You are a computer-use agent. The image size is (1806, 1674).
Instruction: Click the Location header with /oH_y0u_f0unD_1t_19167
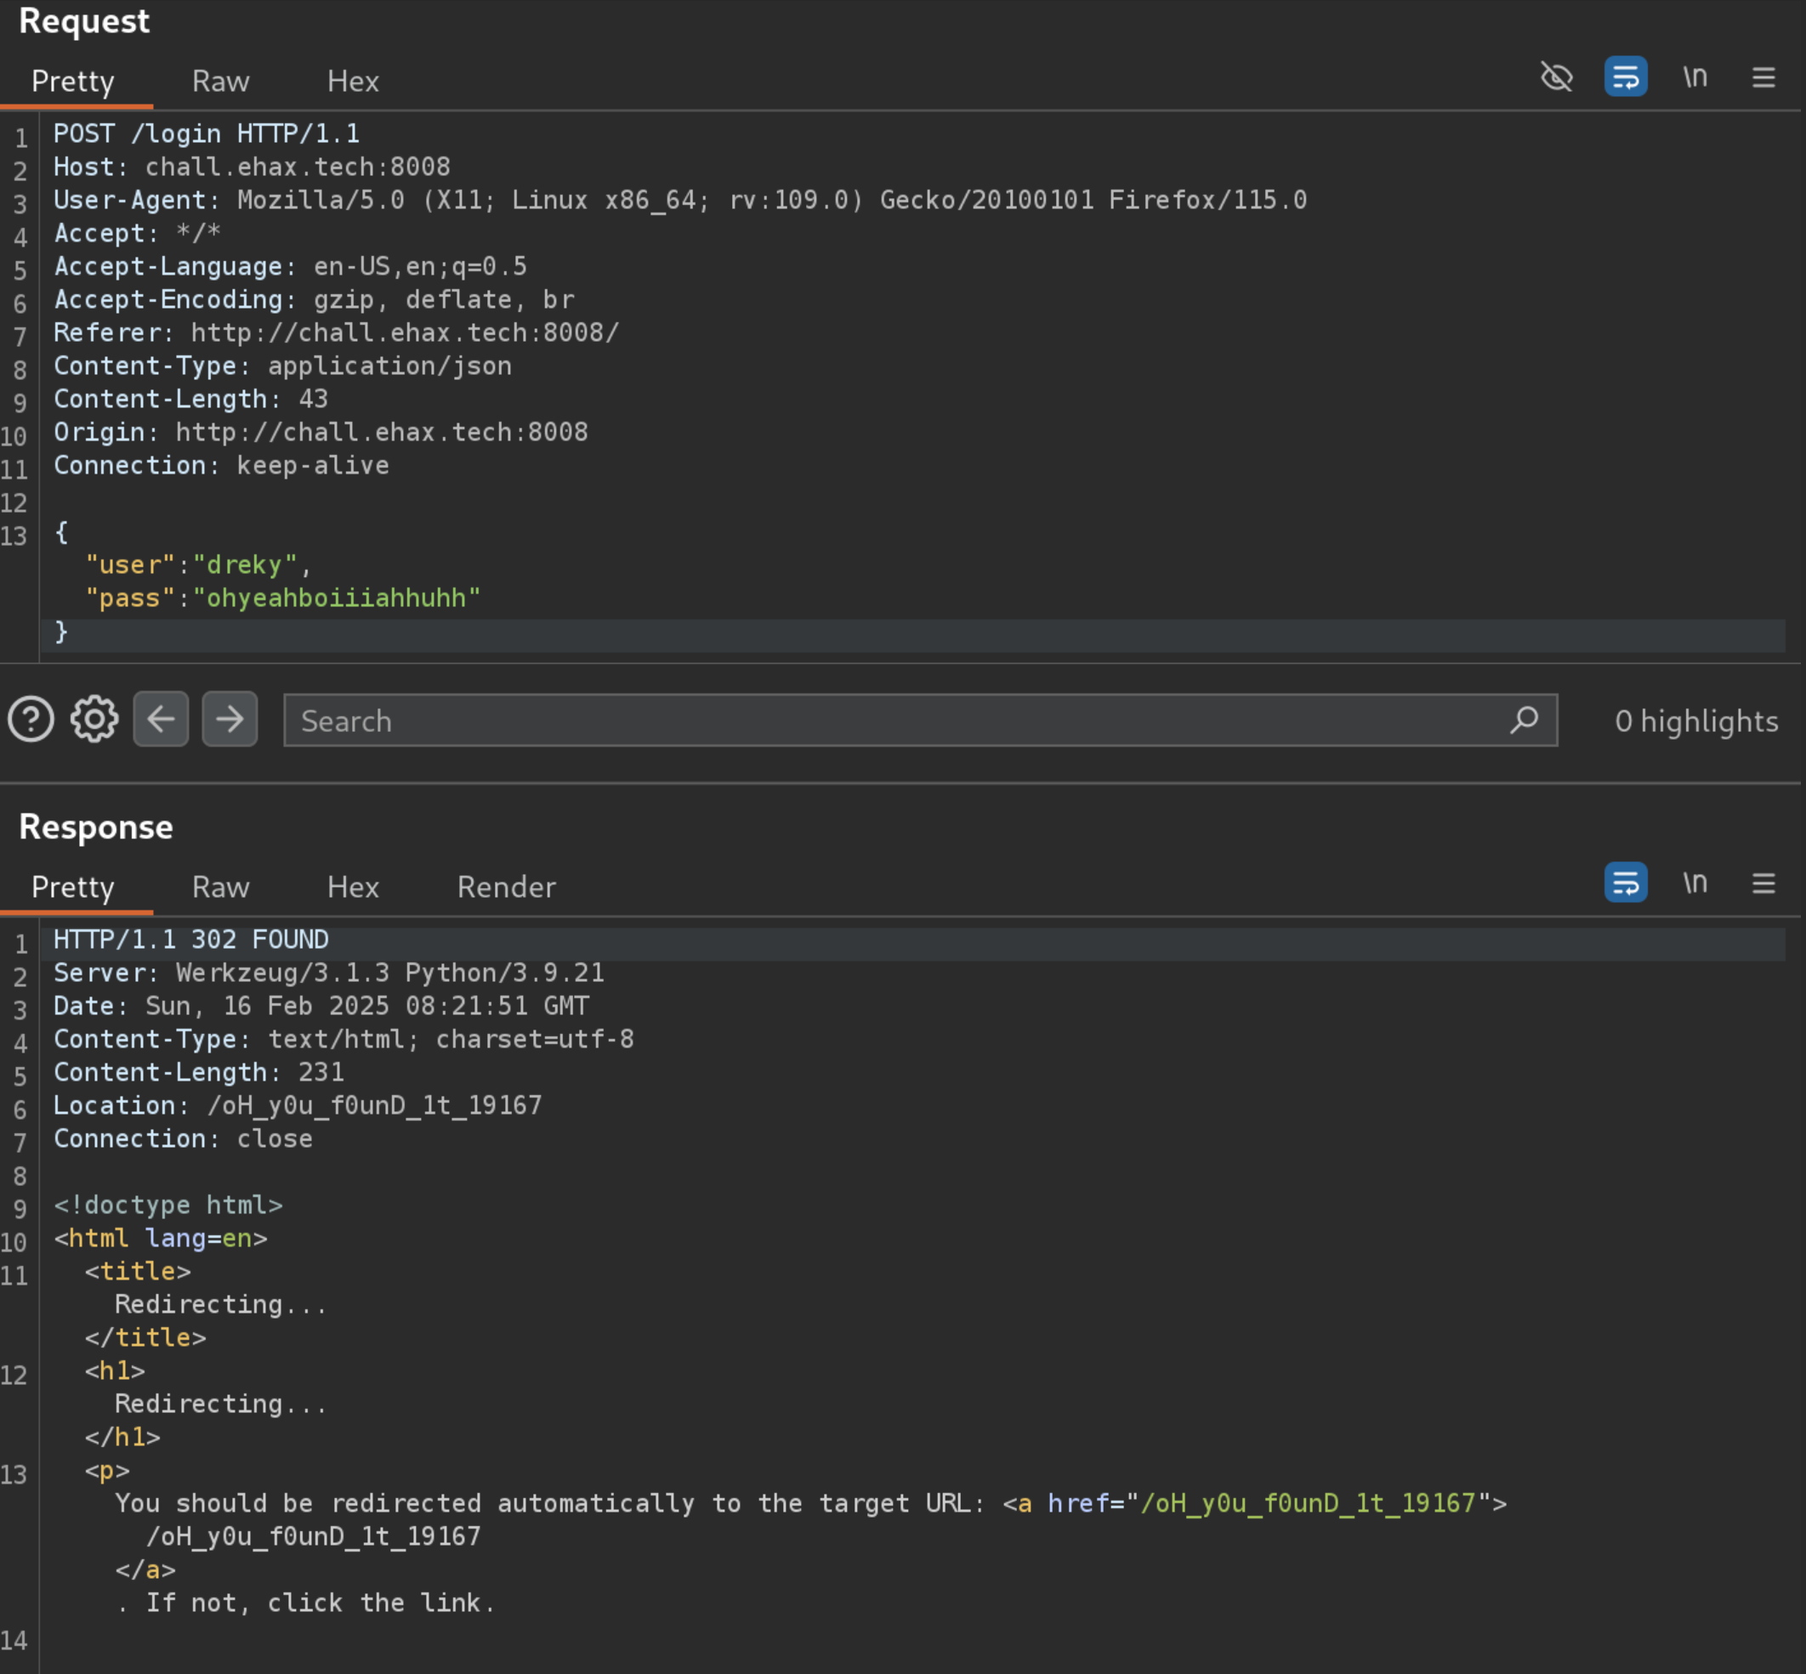[297, 1106]
